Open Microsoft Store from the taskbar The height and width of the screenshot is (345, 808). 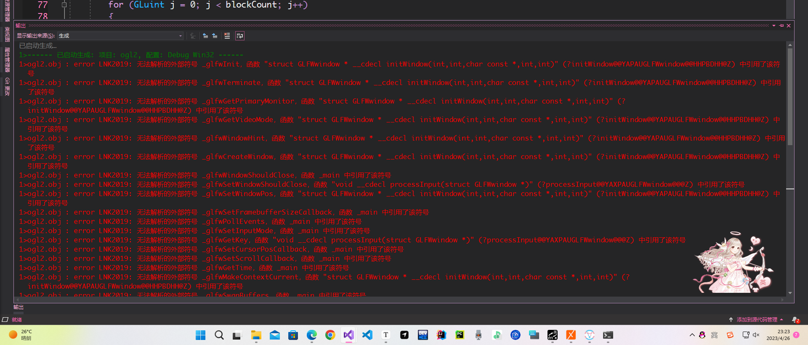pyautogui.click(x=293, y=335)
